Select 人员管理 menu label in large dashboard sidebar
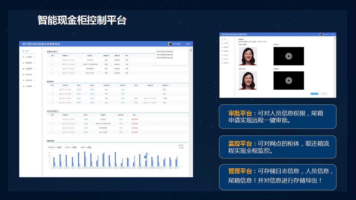Viewport: 356px width, 200px height. (29, 57)
